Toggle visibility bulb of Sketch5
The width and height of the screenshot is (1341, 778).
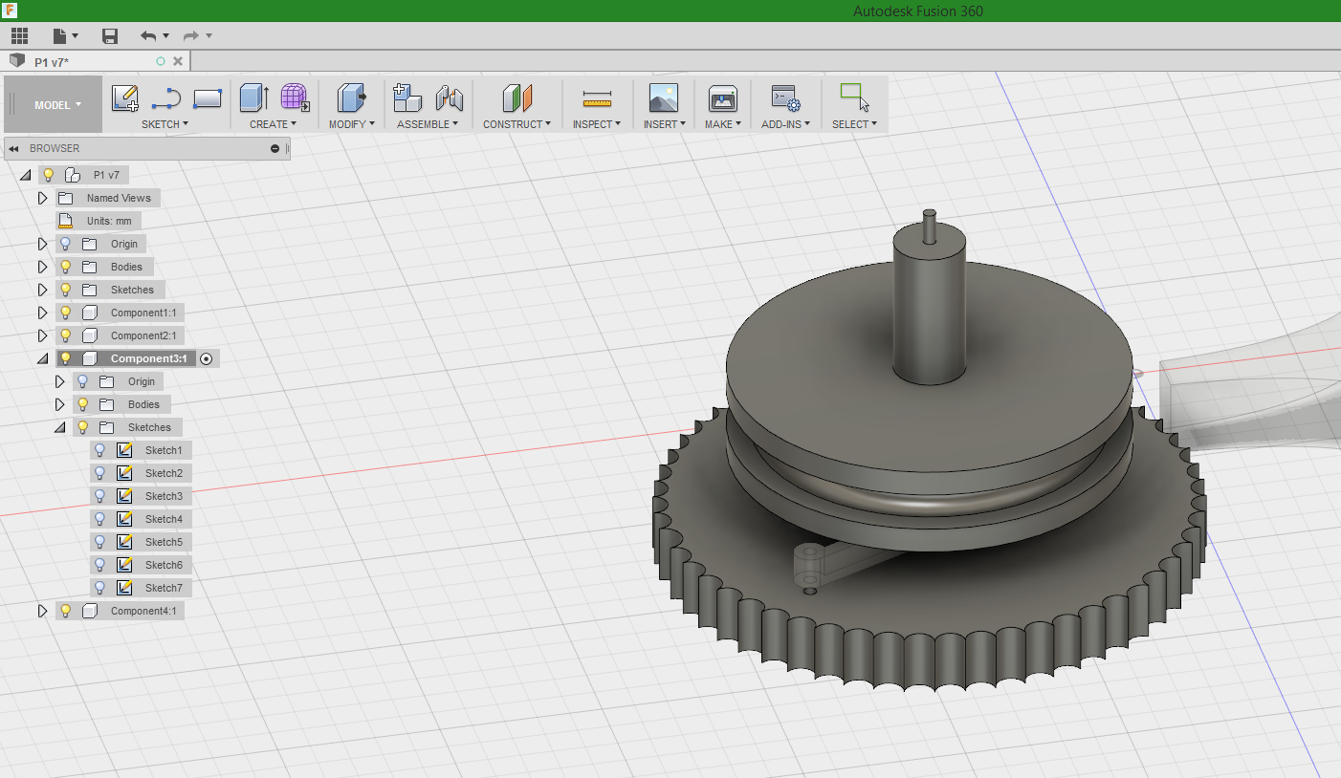(x=100, y=542)
